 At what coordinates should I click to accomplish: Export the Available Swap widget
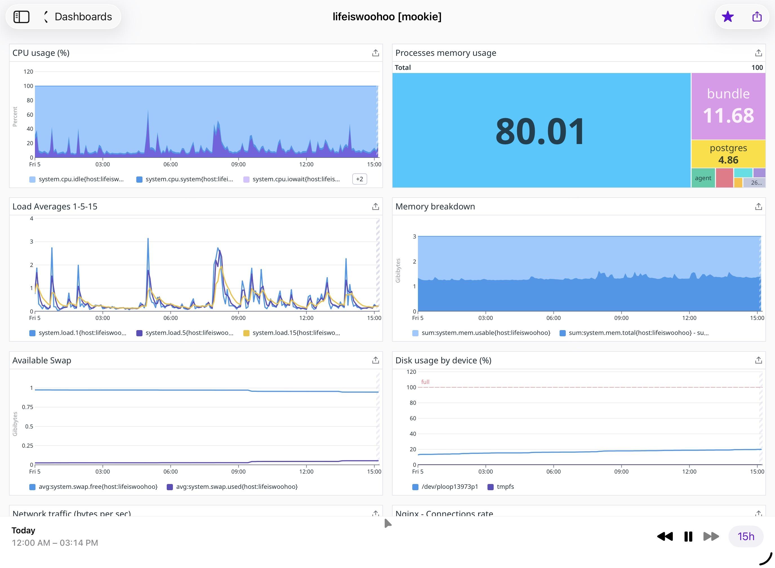point(375,360)
